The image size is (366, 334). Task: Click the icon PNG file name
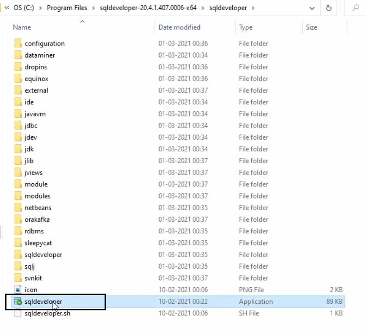point(31,290)
